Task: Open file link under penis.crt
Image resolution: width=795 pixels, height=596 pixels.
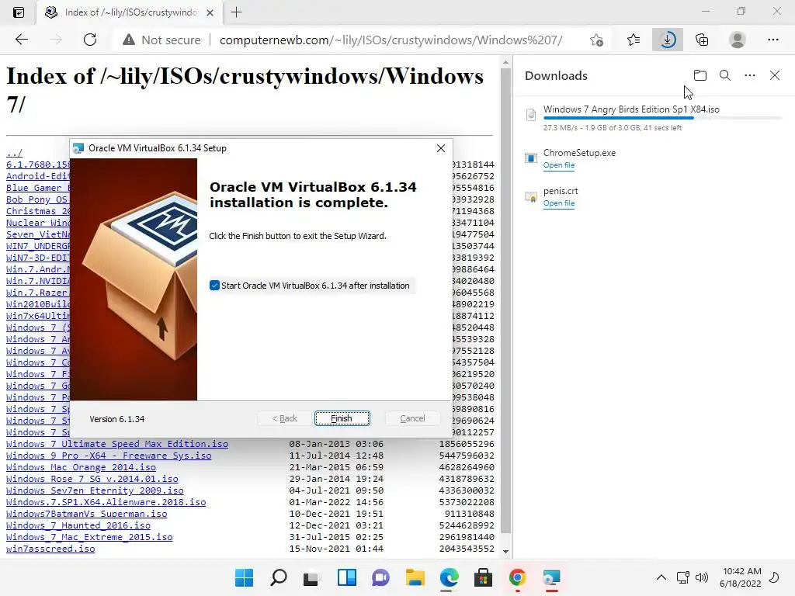Action: (x=559, y=203)
